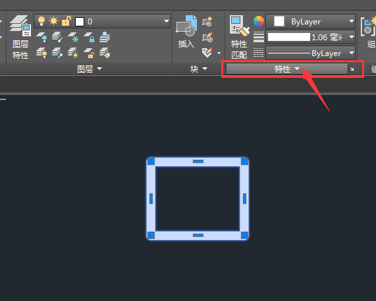Click the Block Editor pencil icon
This screenshot has height=301, width=376.
(x=207, y=37)
